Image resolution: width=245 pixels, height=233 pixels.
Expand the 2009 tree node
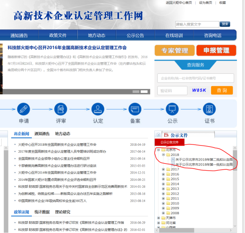pyautogui.click(x=163, y=208)
